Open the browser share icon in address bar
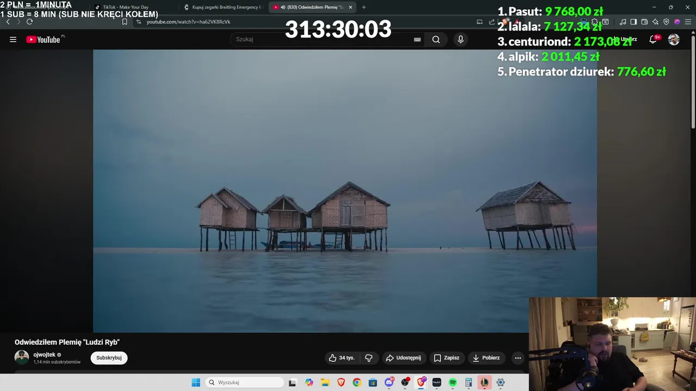 coord(492,22)
